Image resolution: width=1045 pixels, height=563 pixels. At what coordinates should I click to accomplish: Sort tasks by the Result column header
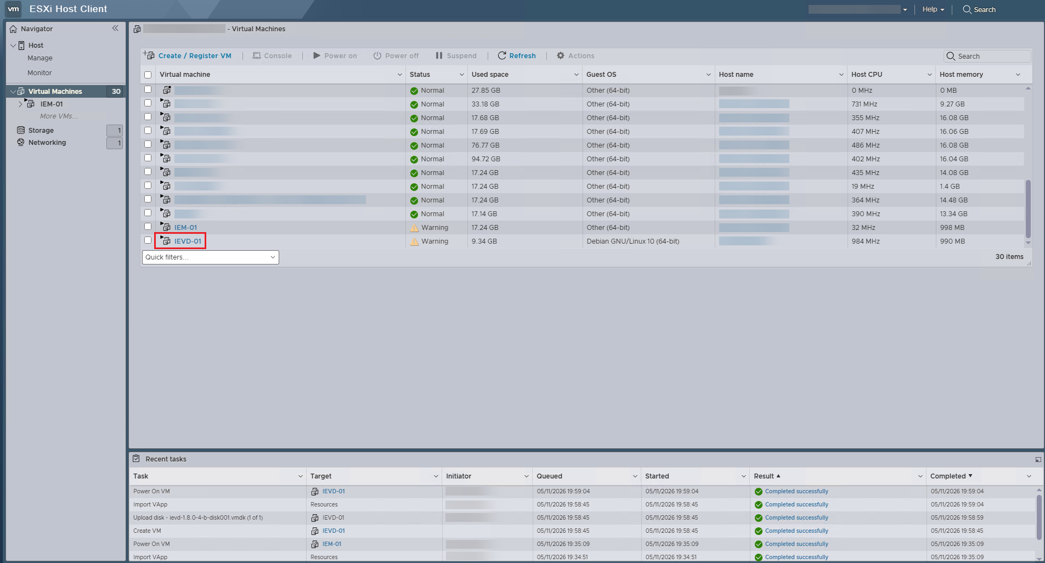click(x=764, y=476)
